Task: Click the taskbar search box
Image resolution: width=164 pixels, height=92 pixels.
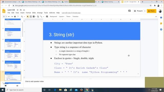Action: (x=23, y=90)
